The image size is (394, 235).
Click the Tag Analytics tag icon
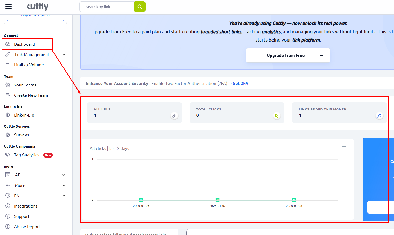8,155
